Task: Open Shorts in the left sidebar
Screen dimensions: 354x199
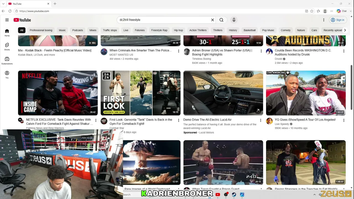Action: click(7, 46)
